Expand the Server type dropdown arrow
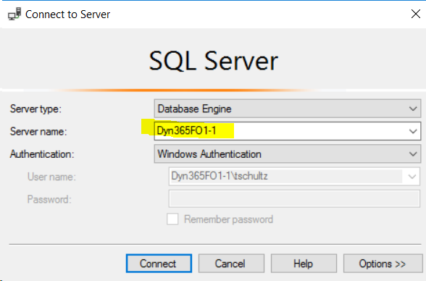 (413, 109)
